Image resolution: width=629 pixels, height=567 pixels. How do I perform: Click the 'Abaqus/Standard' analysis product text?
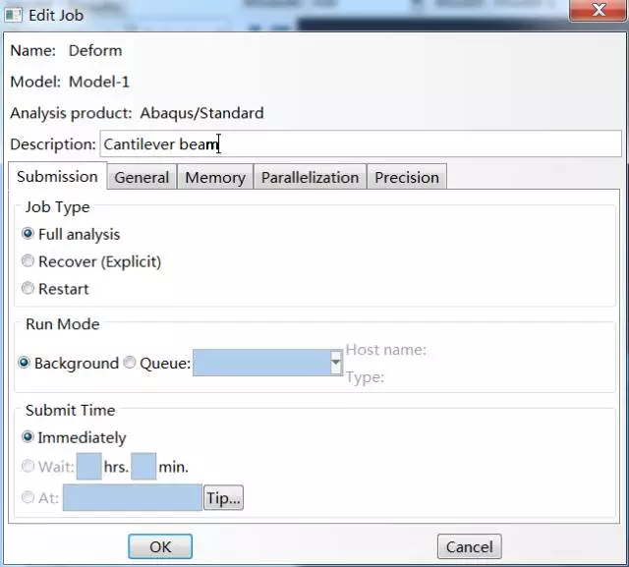201,113
